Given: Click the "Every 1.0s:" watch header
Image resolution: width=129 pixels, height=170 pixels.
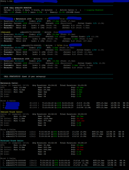Looking at the screenshot, I should [x=6, y=1].
